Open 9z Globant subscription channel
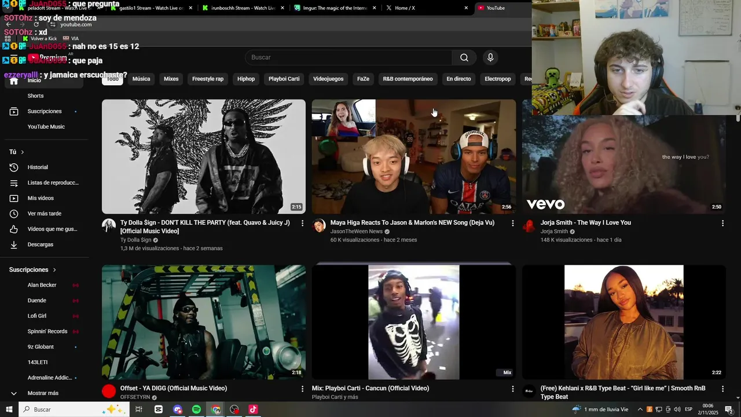 point(41,347)
